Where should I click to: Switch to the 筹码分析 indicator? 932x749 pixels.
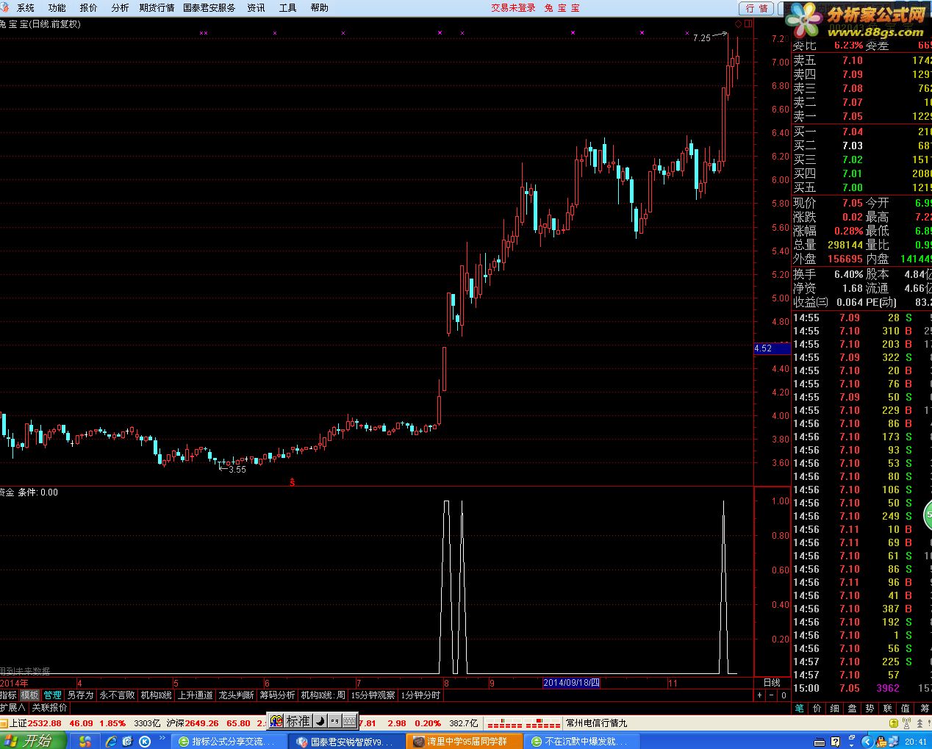(277, 695)
